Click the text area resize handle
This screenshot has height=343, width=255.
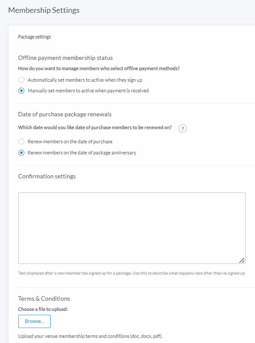(x=242, y=260)
